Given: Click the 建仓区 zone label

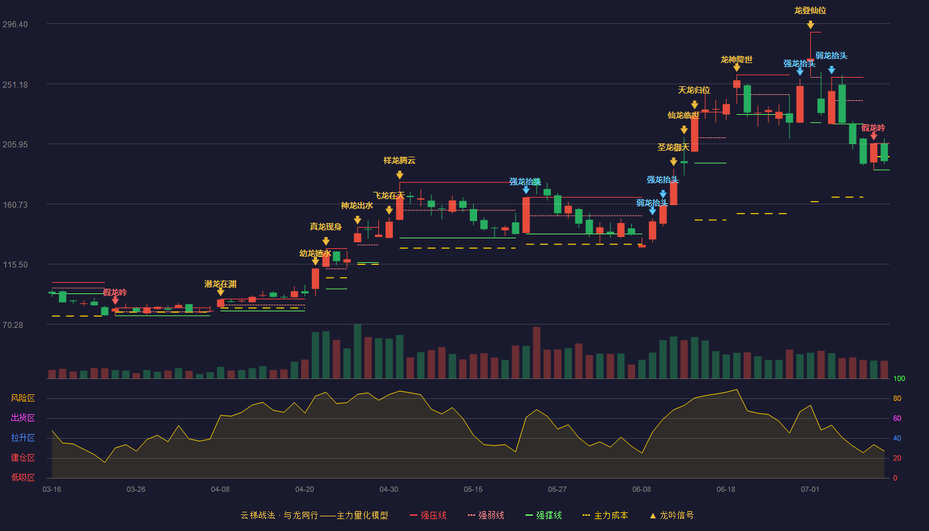Looking at the screenshot, I should (23, 458).
